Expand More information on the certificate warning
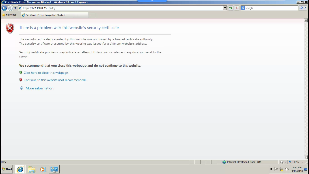The width and height of the screenshot is (309, 174). [39, 88]
